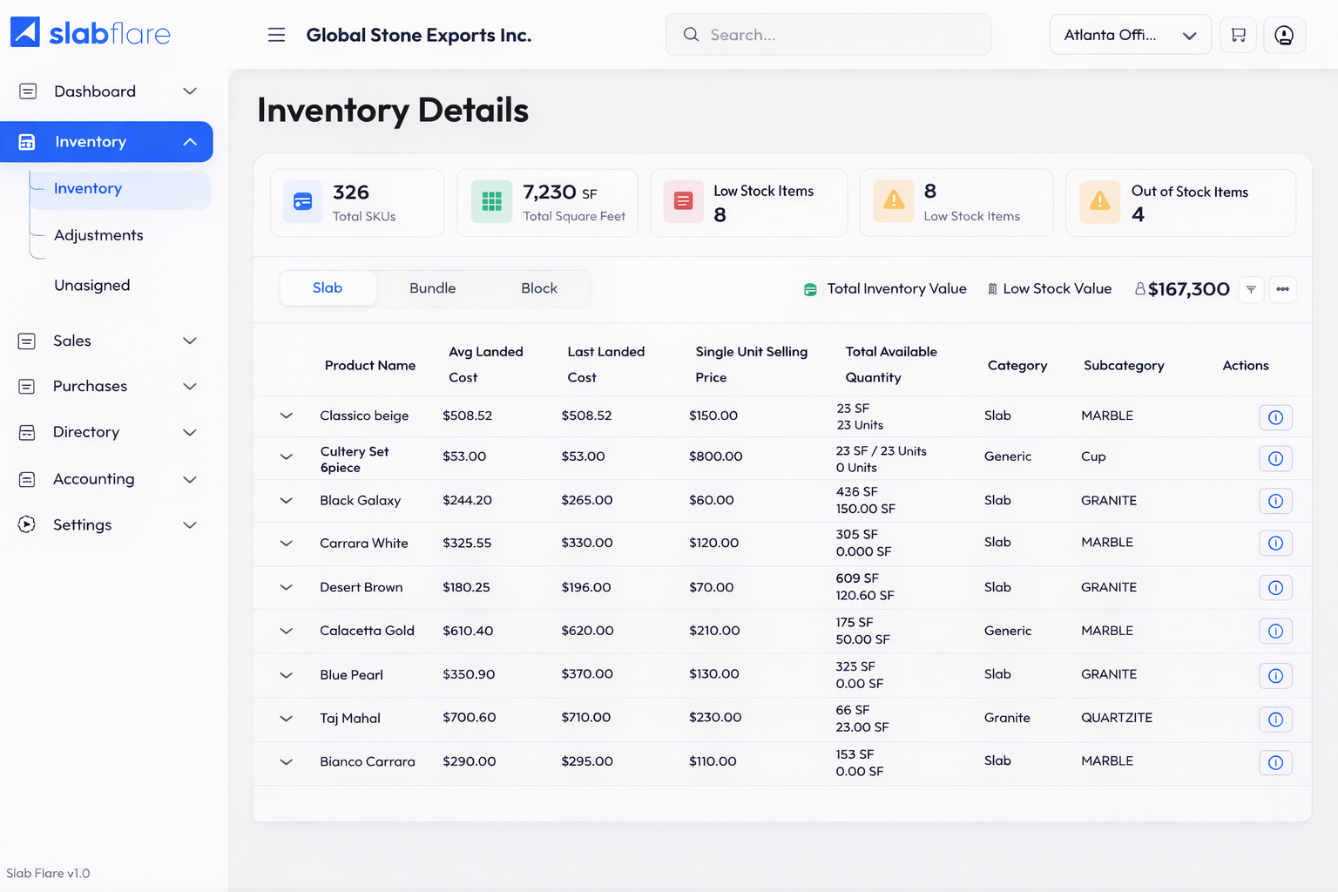This screenshot has width=1338, height=892.
Task: Switch to the Block tab
Action: (538, 288)
